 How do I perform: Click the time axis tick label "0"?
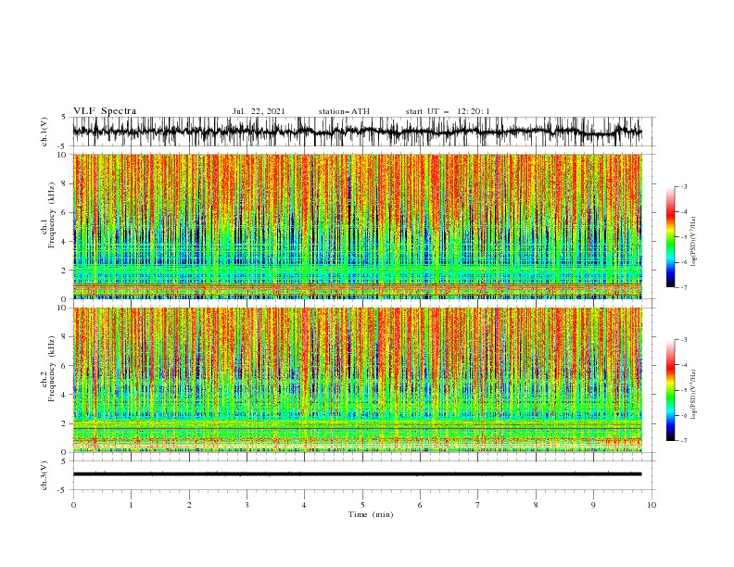click(73, 505)
